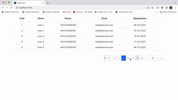
Task: Select the User 3 name cell
Action: pos(41,36)
